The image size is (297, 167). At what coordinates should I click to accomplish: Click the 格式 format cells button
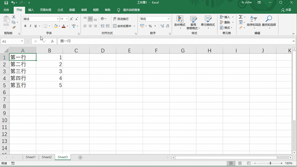click(225, 28)
